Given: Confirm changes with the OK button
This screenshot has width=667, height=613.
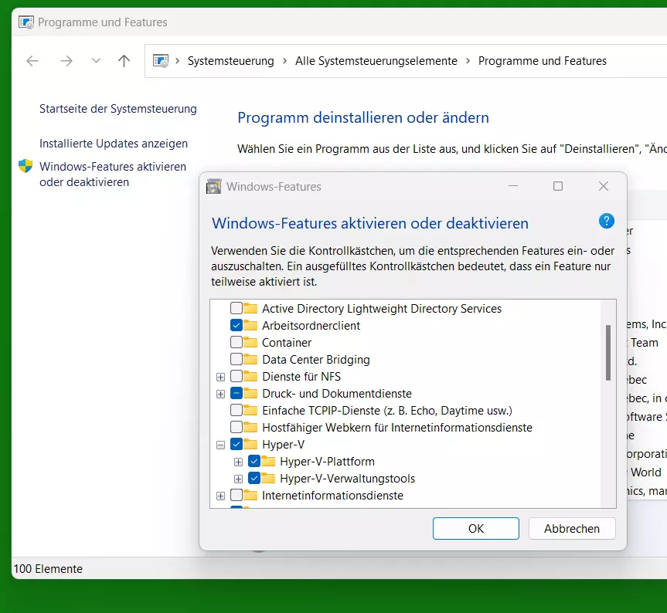Looking at the screenshot, I should pyautogui.click(x=475, y=529).
